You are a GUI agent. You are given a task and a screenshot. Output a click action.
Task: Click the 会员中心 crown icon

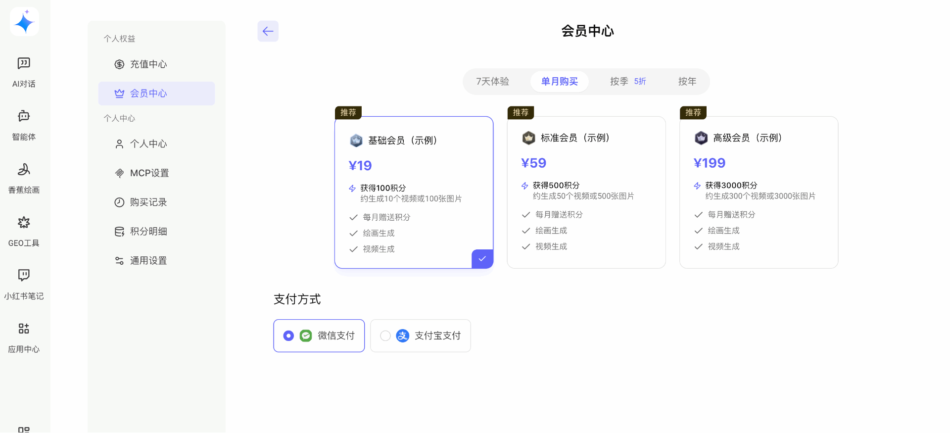(119, 94)
